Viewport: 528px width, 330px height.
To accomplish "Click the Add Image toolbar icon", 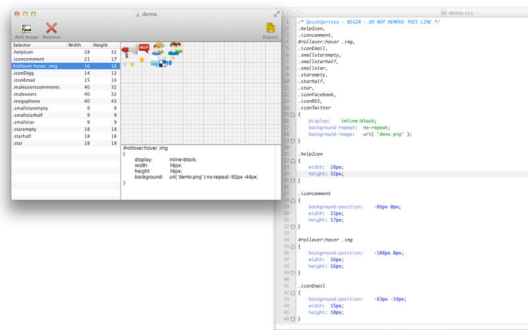I will 27,28.
